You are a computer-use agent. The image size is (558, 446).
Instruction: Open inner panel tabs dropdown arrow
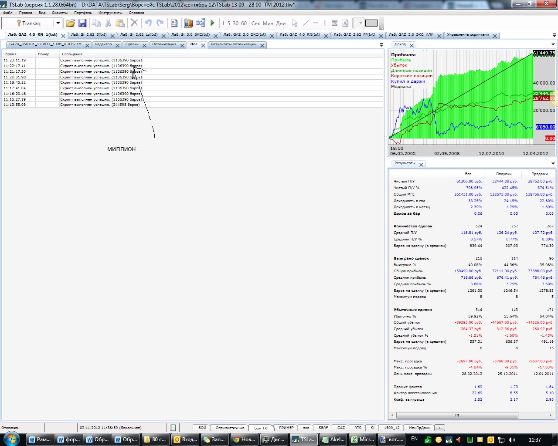click(x=381, y=45)
